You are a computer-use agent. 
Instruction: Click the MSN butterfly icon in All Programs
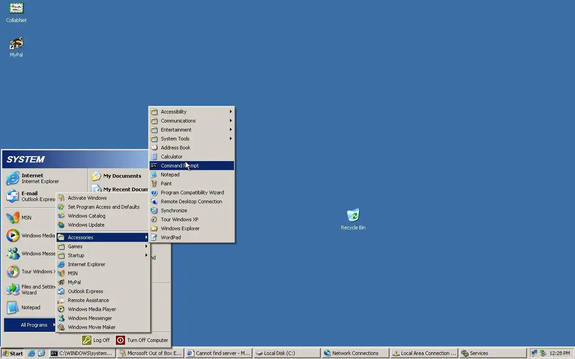61,273
